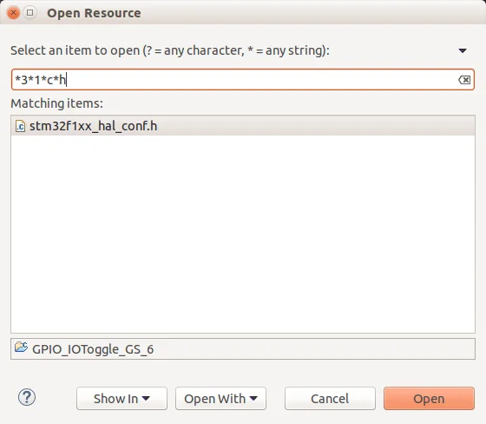This screenshot has width=486, height=424.
Task: Click the Open button
Action: pyautogui.click(x=429, y=399)
